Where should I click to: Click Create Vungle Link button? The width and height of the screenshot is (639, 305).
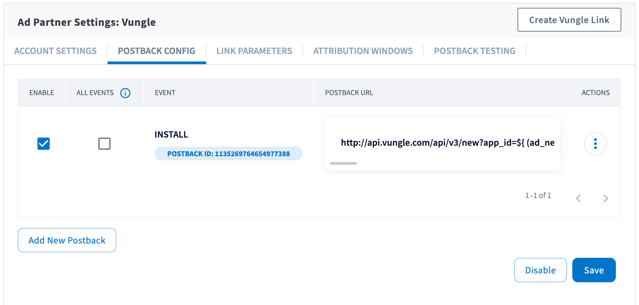[569, 20]
